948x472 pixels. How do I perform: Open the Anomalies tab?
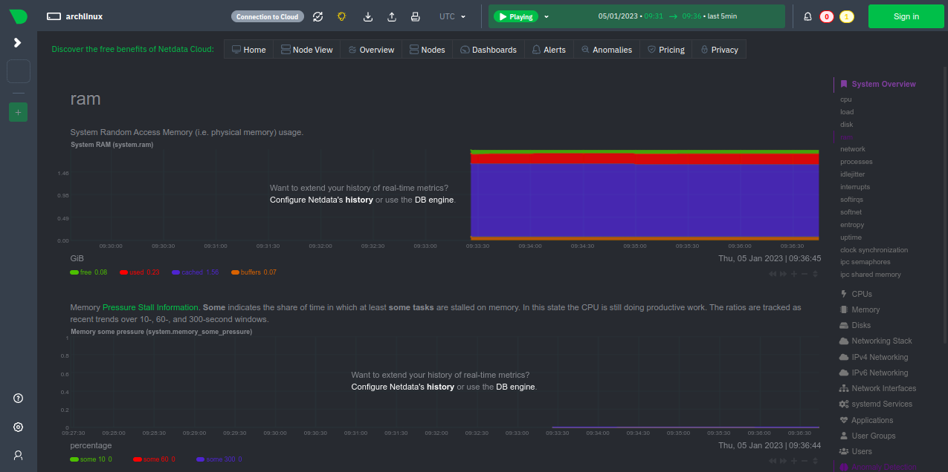click(x=606, y=50)
